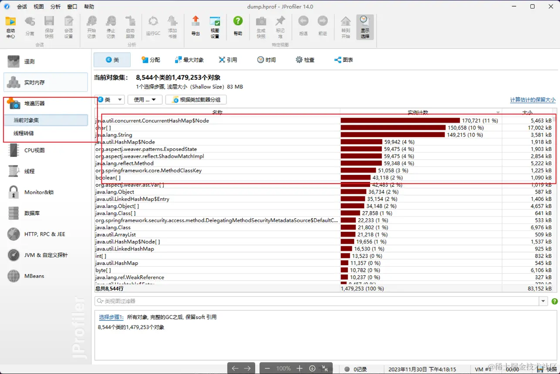Open the HTTP, RPC & JEE section

tap(46, 234)
